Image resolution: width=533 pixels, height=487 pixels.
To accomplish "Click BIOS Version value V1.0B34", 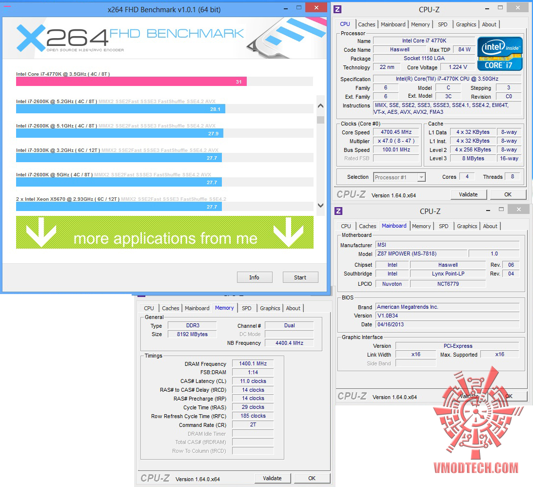I will coord(447,316).
